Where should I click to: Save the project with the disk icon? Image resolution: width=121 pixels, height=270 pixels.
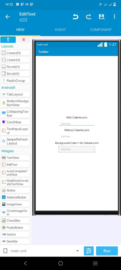[102, 17]
